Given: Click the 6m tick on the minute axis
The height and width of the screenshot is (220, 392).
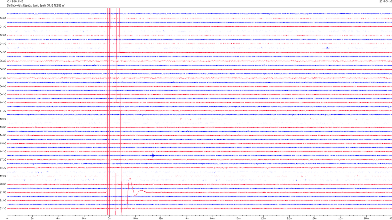Looking at the screenshot, I should click(84, 218).
